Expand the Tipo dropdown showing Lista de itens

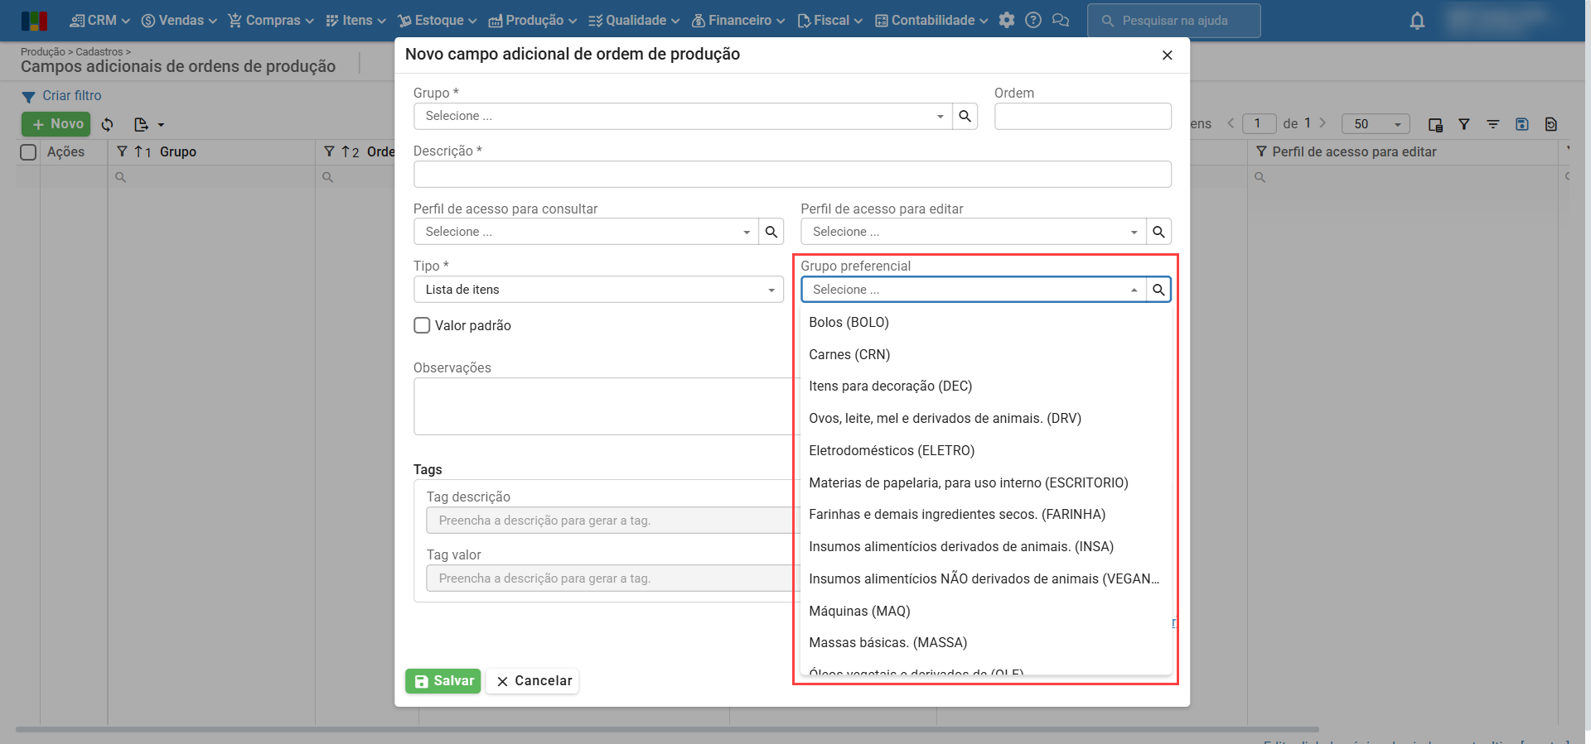tap(597, 290)
